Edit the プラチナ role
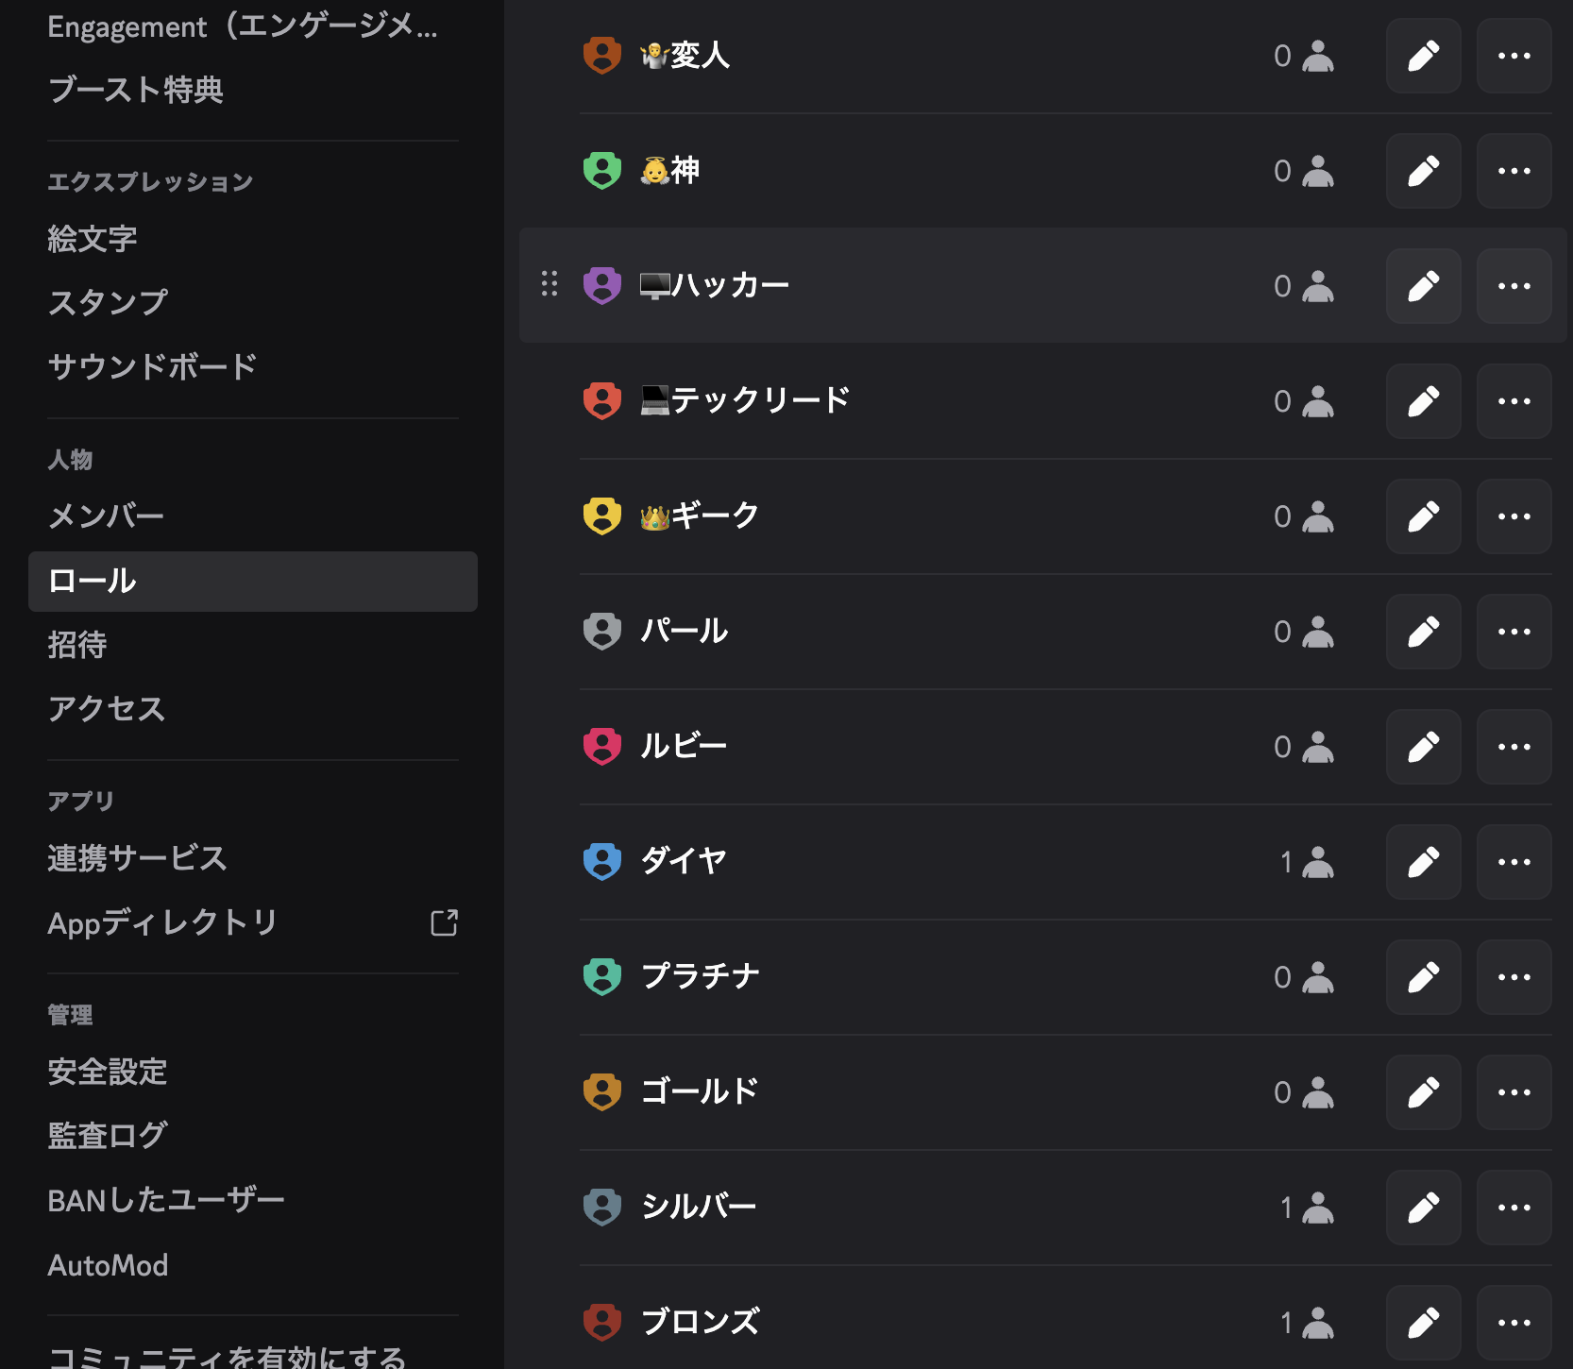 tap(1423, 977)
